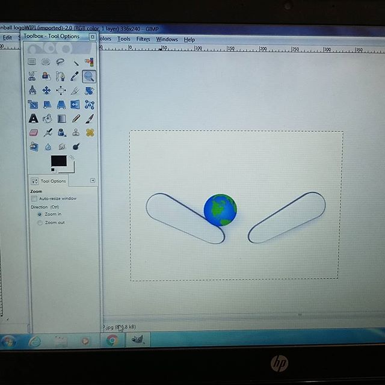The height and width of the screenshot is (385, 385).
Task: Choose the Text tool
Action: coord(33,119)
